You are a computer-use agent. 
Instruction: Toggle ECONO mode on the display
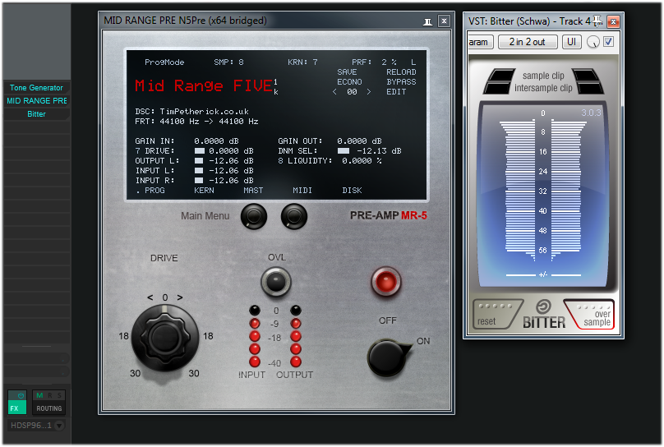(x=349, y=81)
